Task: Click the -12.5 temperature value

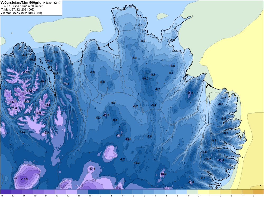Action: click(46, 132)
